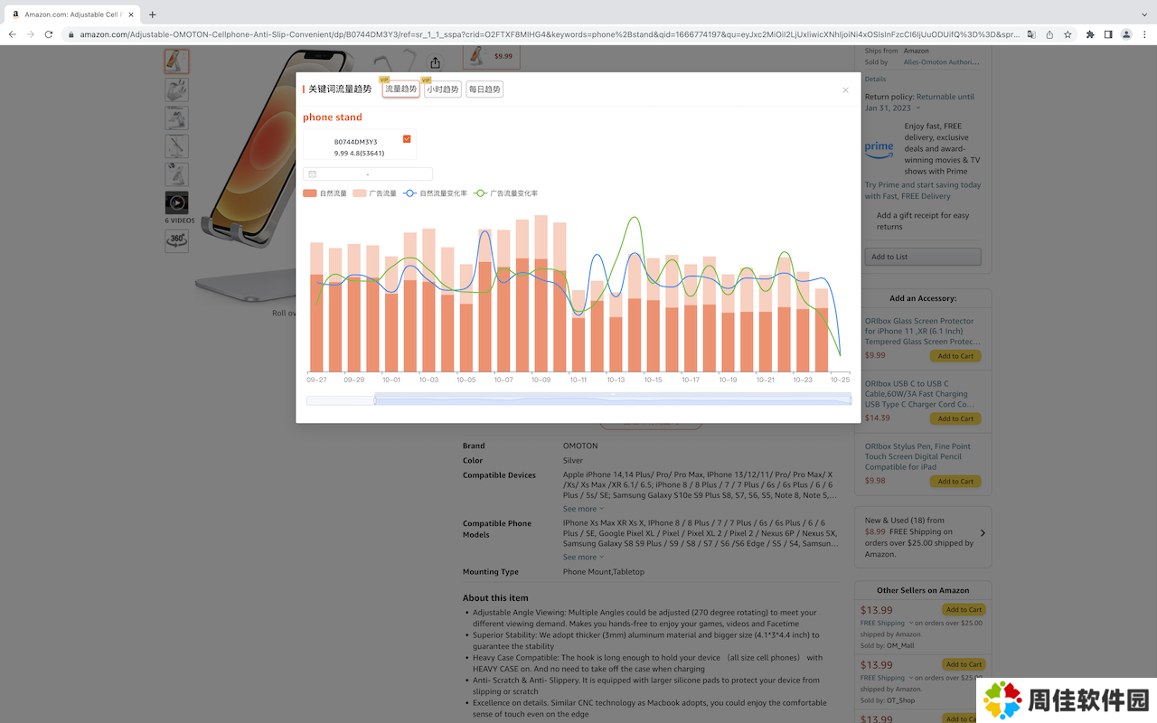This screenshot has height=723, width=1157.
Task: Switch to the 每日趋势 tab
Action: tap(484, 89)
